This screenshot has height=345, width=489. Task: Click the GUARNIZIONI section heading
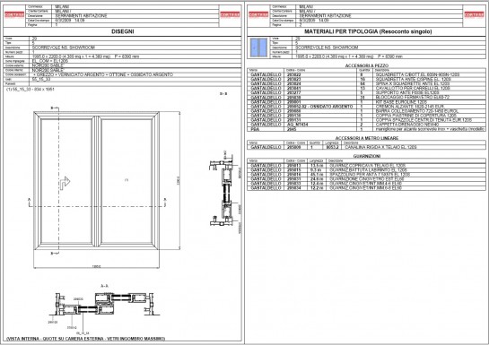tap(367, 156)
